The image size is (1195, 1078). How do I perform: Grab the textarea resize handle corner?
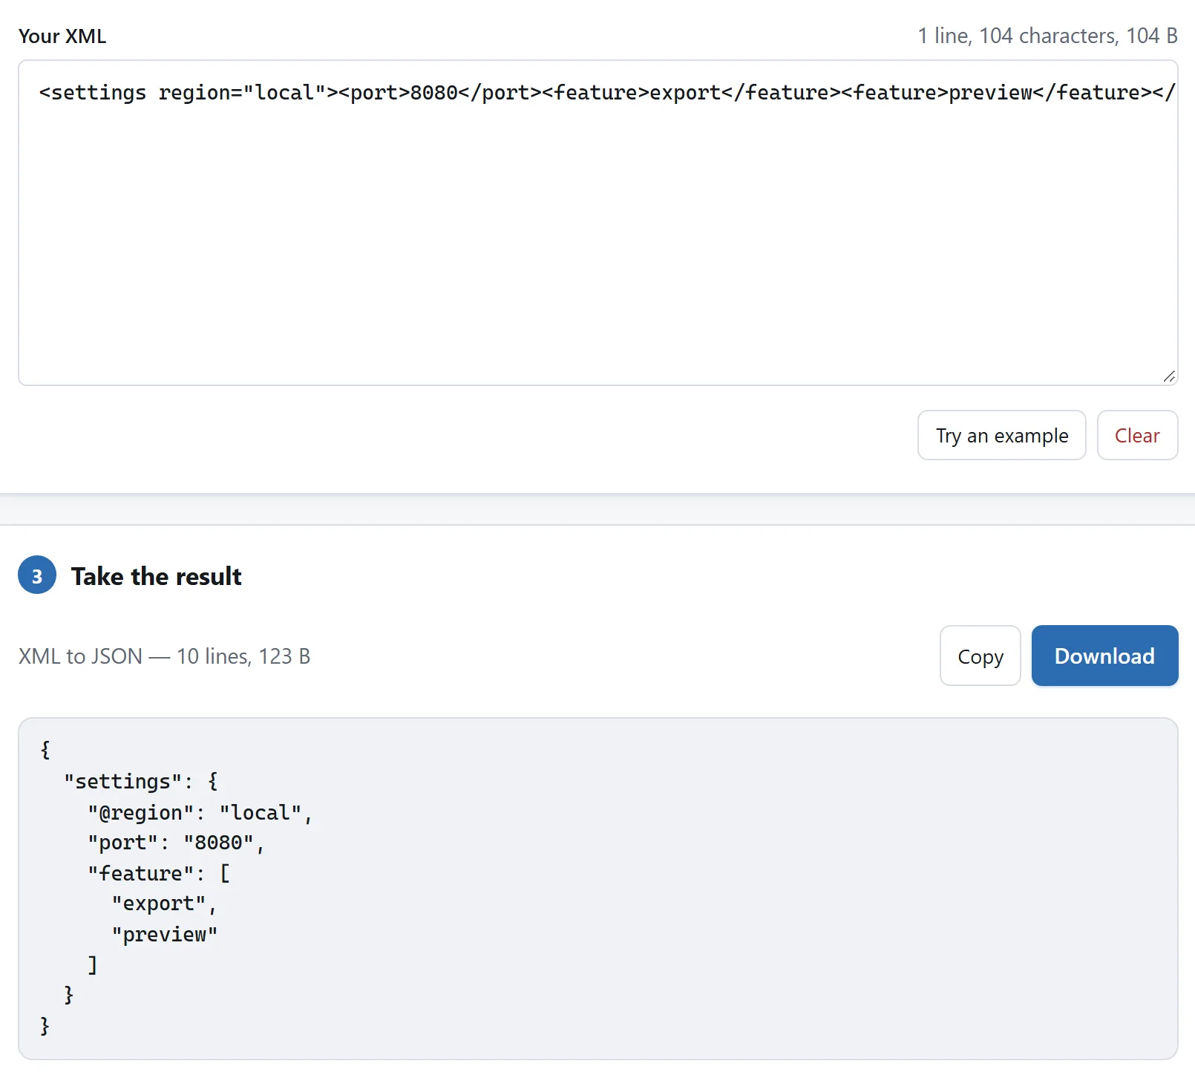coord(1169,376)
